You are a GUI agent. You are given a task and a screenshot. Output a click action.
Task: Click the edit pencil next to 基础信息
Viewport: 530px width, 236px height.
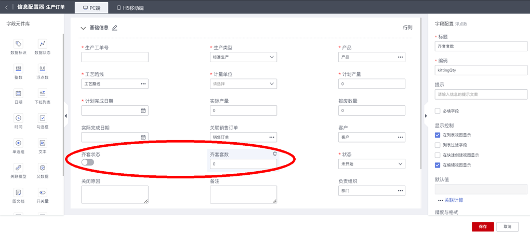pos(115,28)
